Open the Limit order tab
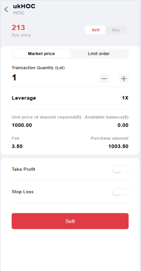141x271 pixels. 99,53
